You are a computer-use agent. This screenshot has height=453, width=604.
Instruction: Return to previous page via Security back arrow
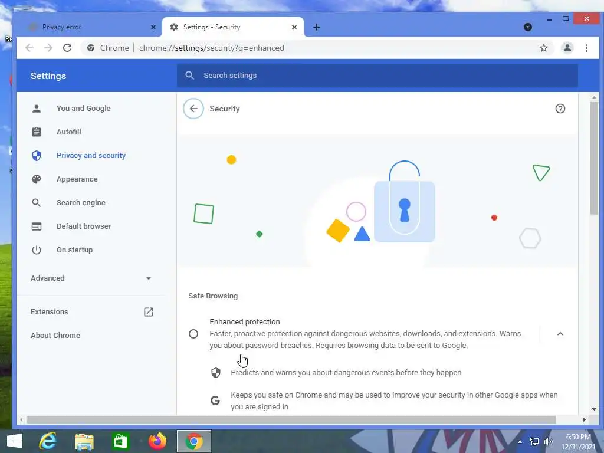(x=193, y=109)
